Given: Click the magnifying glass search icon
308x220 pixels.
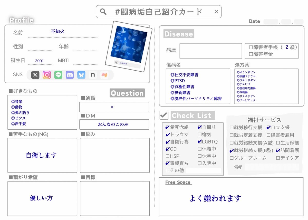Looking at the screenshot, I should 103,12.
